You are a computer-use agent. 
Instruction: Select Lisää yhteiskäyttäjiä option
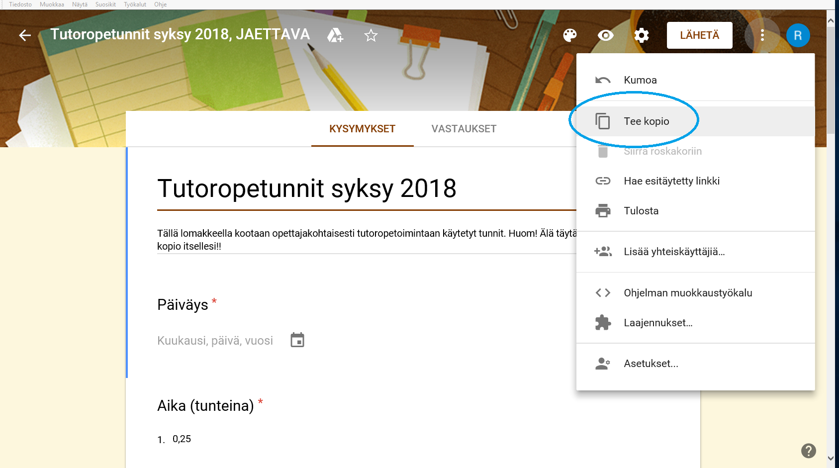click(x=674, y=252)
